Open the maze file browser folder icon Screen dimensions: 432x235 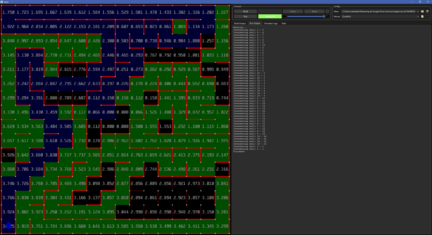tap(422, 11)
